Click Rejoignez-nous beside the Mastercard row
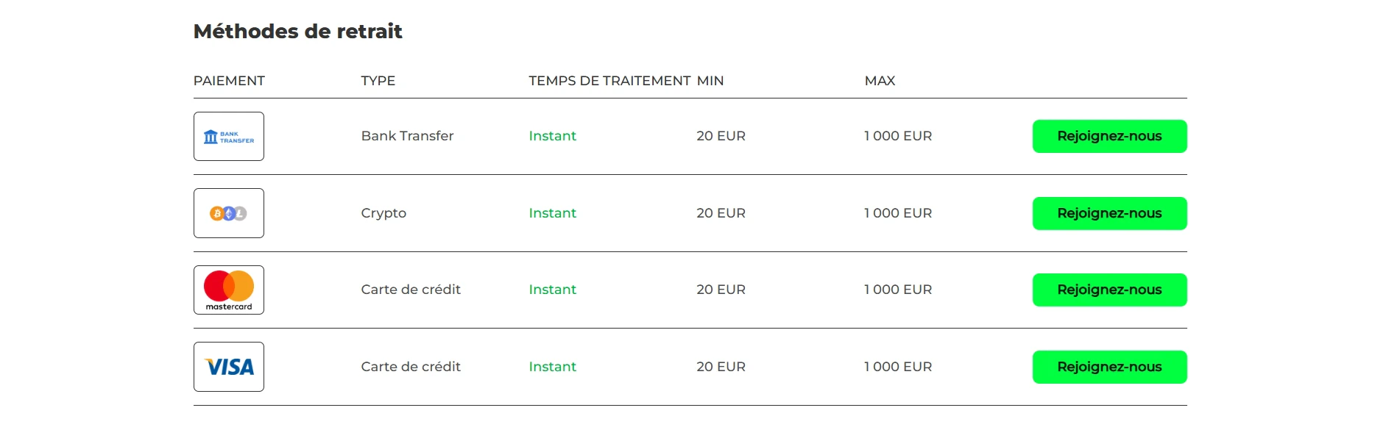 (x=1109, y=290)
